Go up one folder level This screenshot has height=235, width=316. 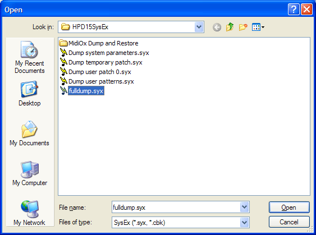230,27
